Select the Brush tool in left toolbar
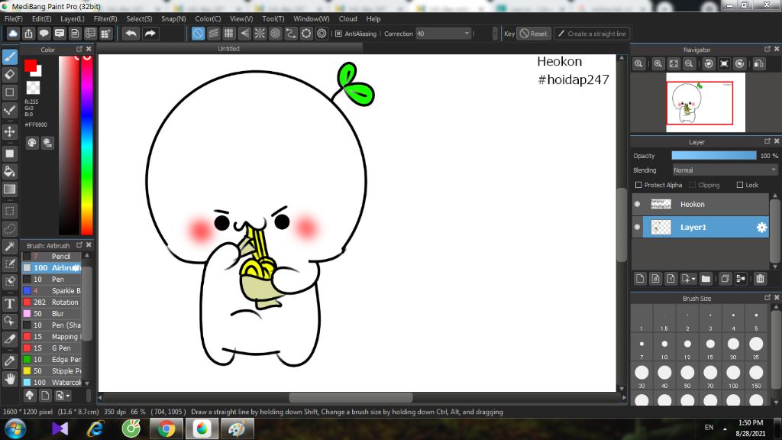782x440 pixels. [9, 57]
